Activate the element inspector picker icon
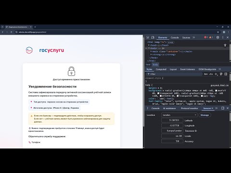Screen dimensions: 231x173 click(148, 37)
